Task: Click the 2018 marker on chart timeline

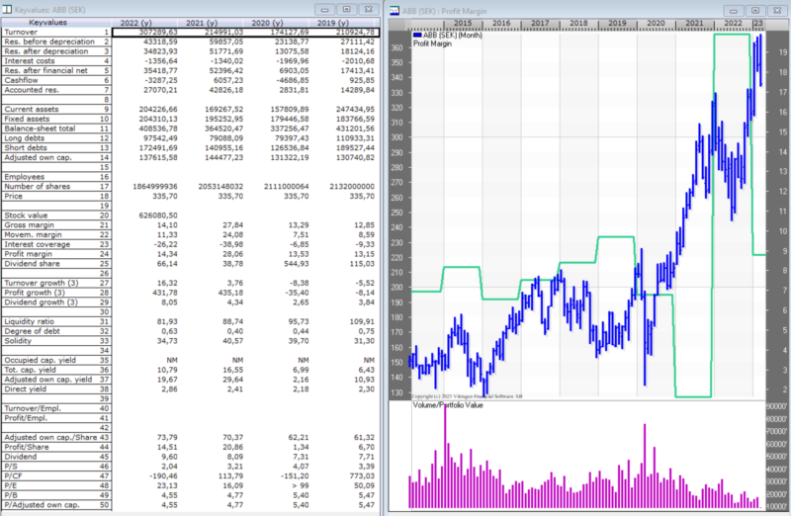Action: pyautogui.click(x=578, y=22)
